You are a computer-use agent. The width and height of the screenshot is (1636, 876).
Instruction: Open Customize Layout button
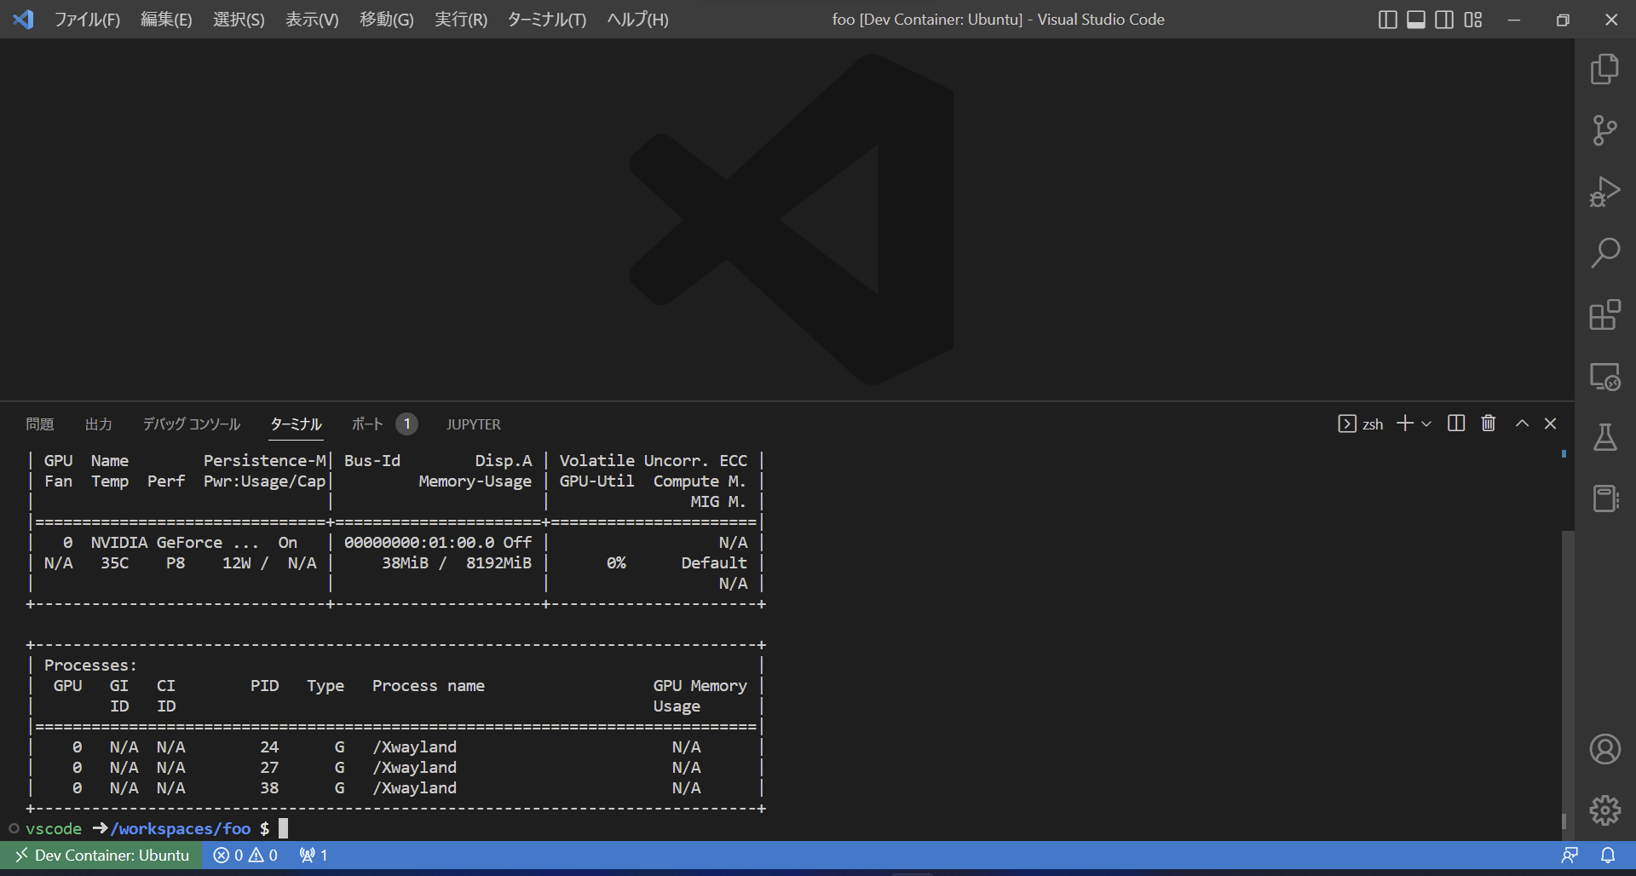click(1473, 20)
